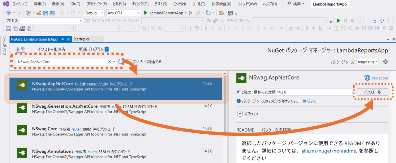The height and width of the screenshot is (163, 396).
Task: Select the NSwag.Core package row
Action: click(116, 134)
